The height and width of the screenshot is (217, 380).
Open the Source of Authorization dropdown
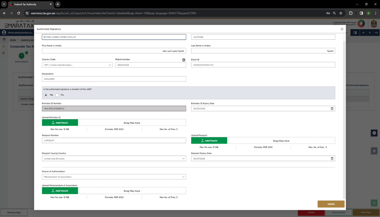coord(114,177)
